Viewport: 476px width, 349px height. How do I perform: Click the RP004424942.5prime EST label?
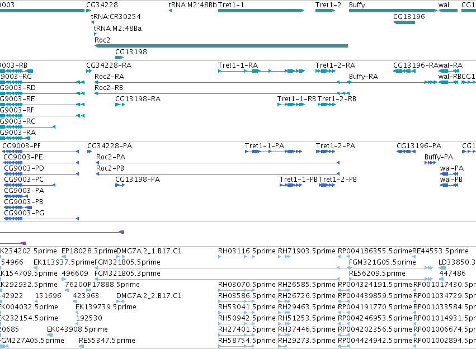pyautogui.click(x=375, y=341)
